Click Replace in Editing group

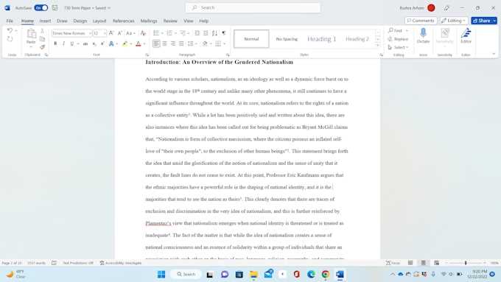398,39
